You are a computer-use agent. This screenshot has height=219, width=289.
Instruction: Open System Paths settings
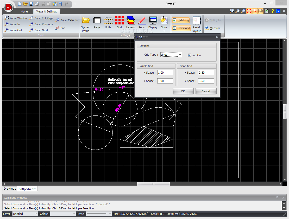coord(85,24)
